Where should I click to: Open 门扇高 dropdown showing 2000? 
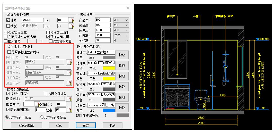tap(121, 35)
